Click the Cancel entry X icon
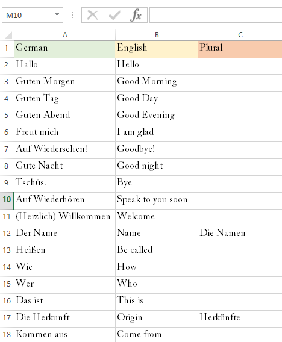The width and height of the screenshot is (282, 342). (92, 15)
